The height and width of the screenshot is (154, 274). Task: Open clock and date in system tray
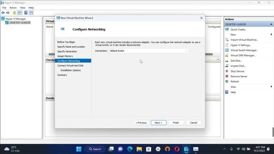click(x=260, y=149)
